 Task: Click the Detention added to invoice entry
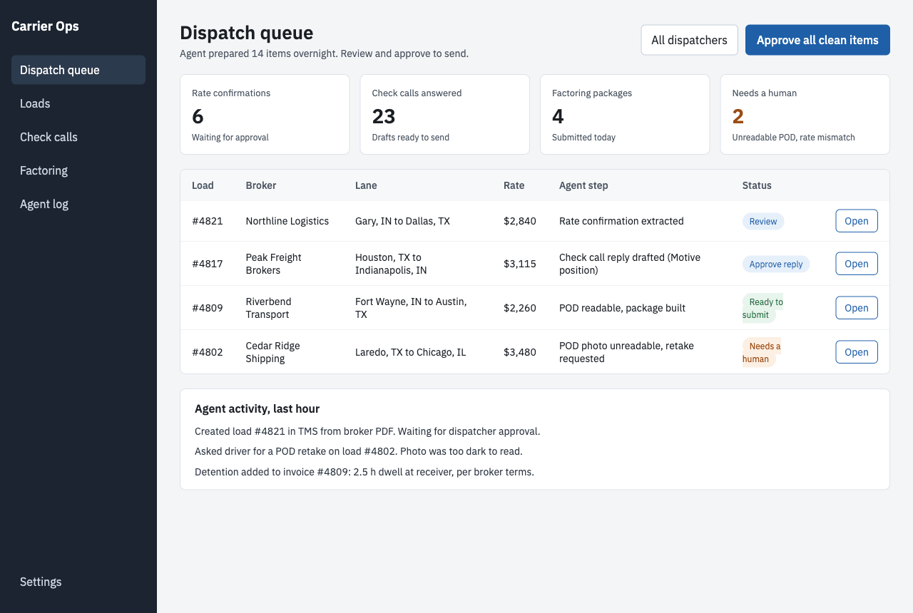tap(364, 472)
